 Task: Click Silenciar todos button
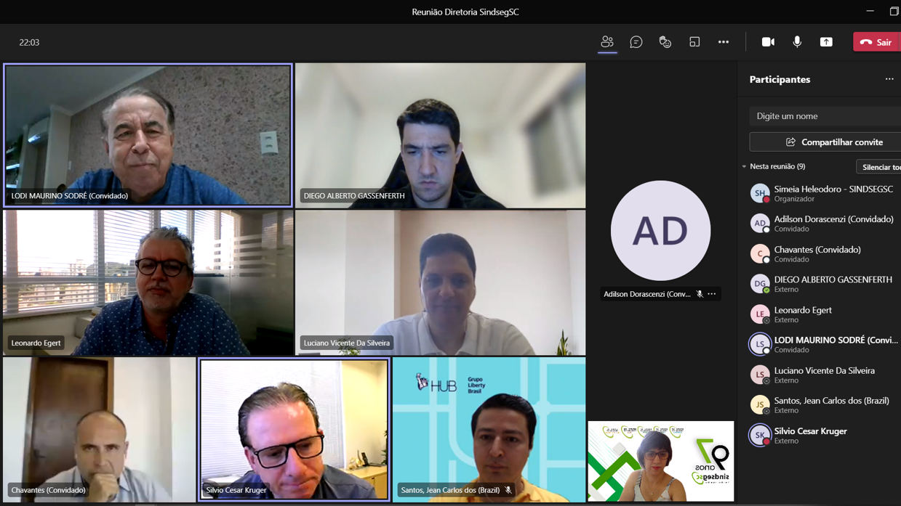tap(878, 167)
